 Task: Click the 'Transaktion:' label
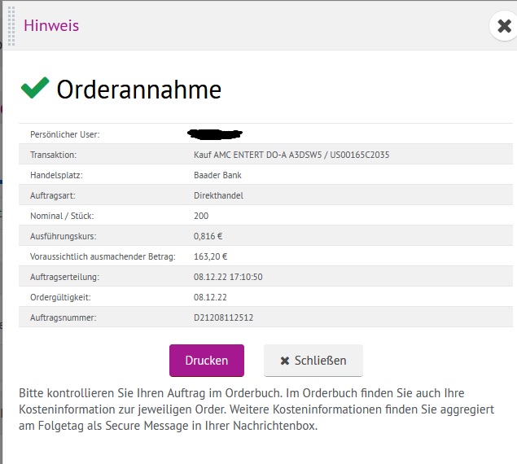pyautogui.click(x=54, y=155)
